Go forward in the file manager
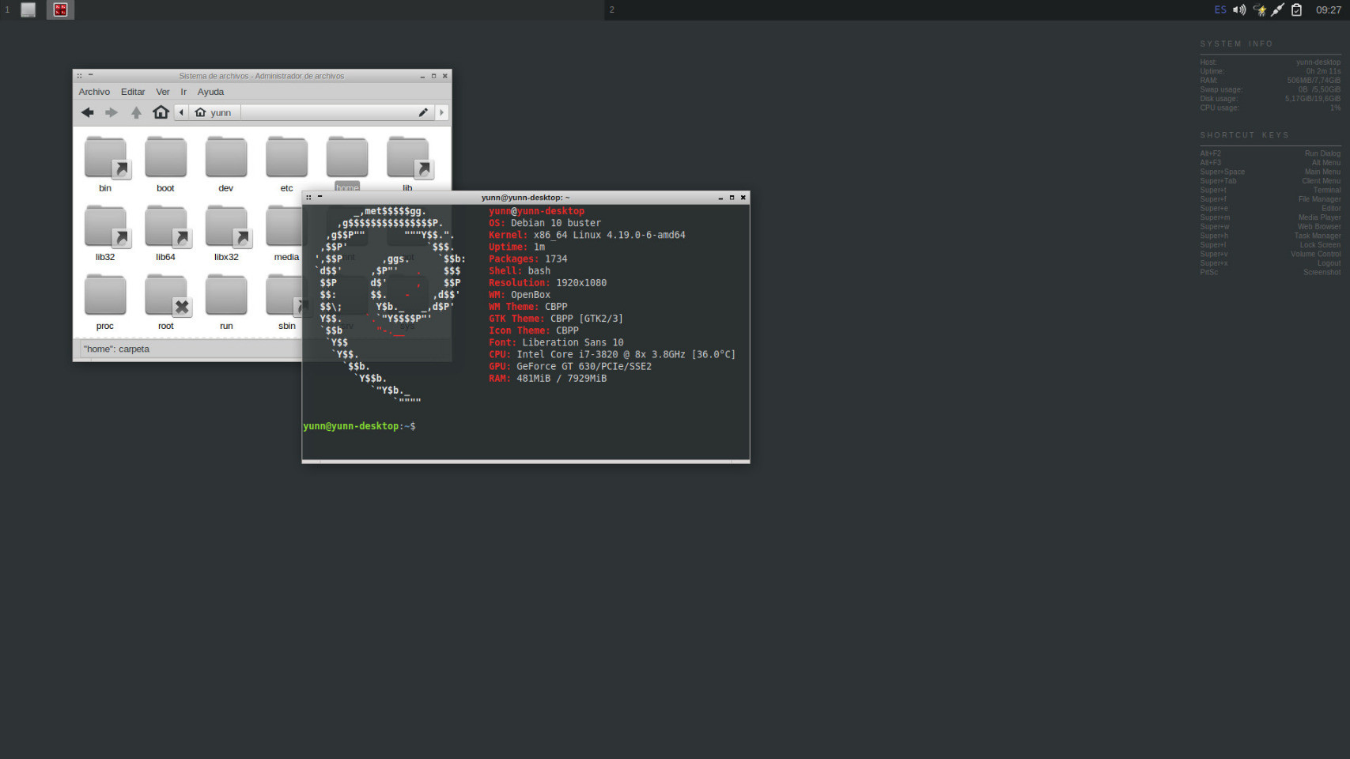This screenshot has width=1350, height=759. pos(112,112)
